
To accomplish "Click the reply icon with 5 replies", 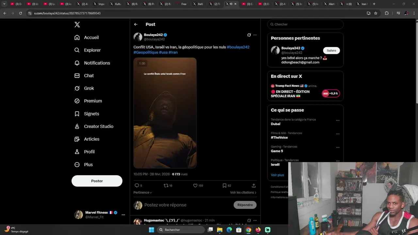I will [x=137, y=185].
